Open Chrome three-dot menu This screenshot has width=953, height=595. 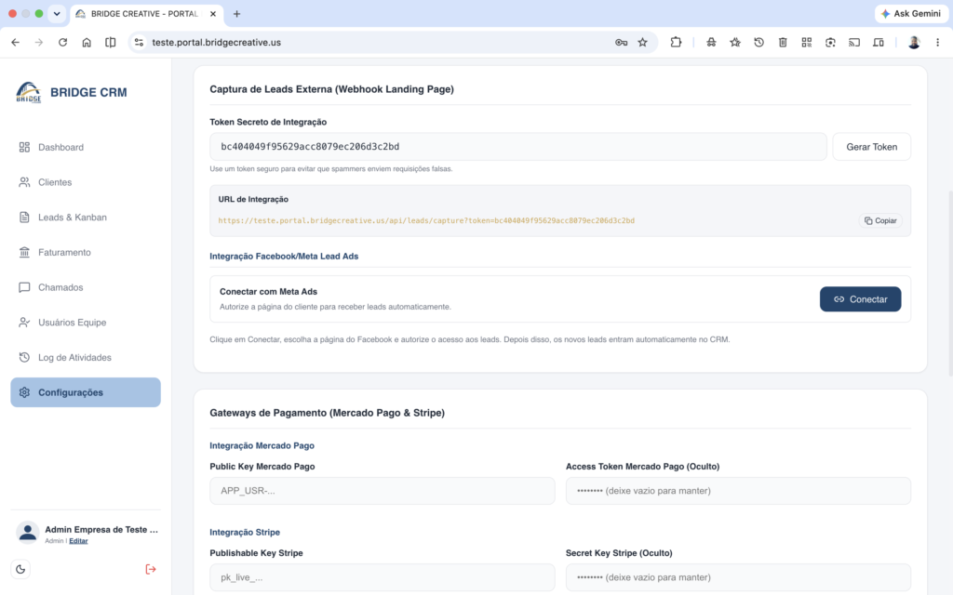[938, 43]
